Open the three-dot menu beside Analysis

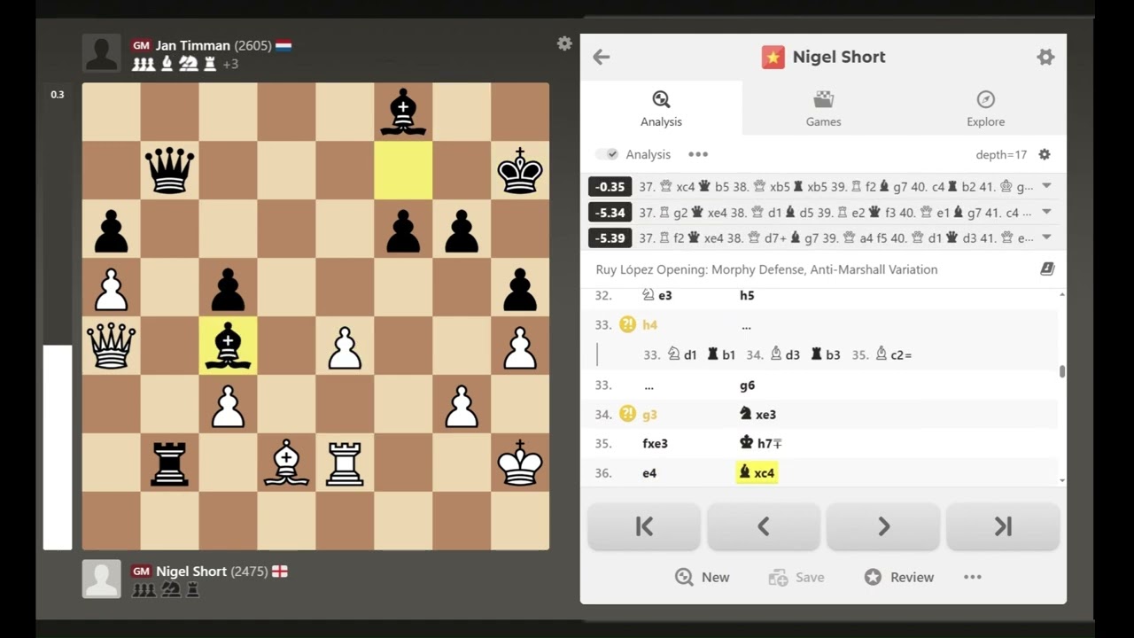(x=698, y=154)
